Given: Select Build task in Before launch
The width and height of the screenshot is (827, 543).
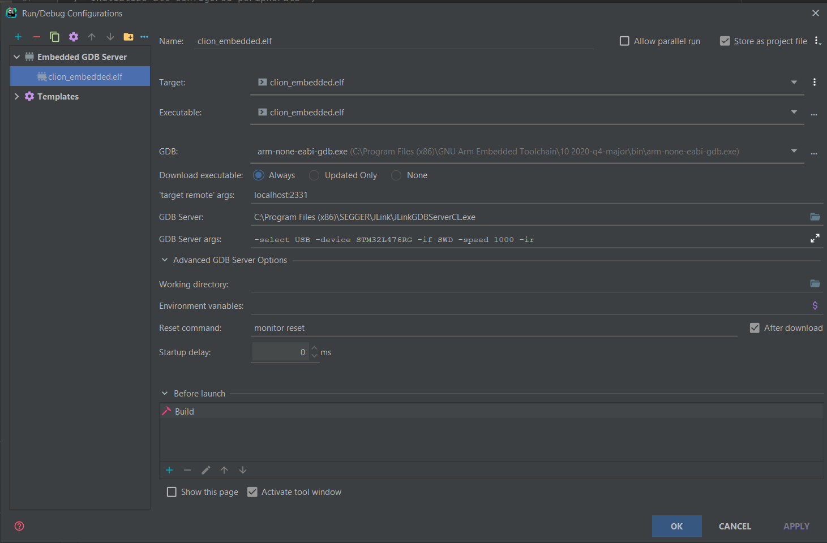Looking at the screenshot, I should (x=491, y=411).
